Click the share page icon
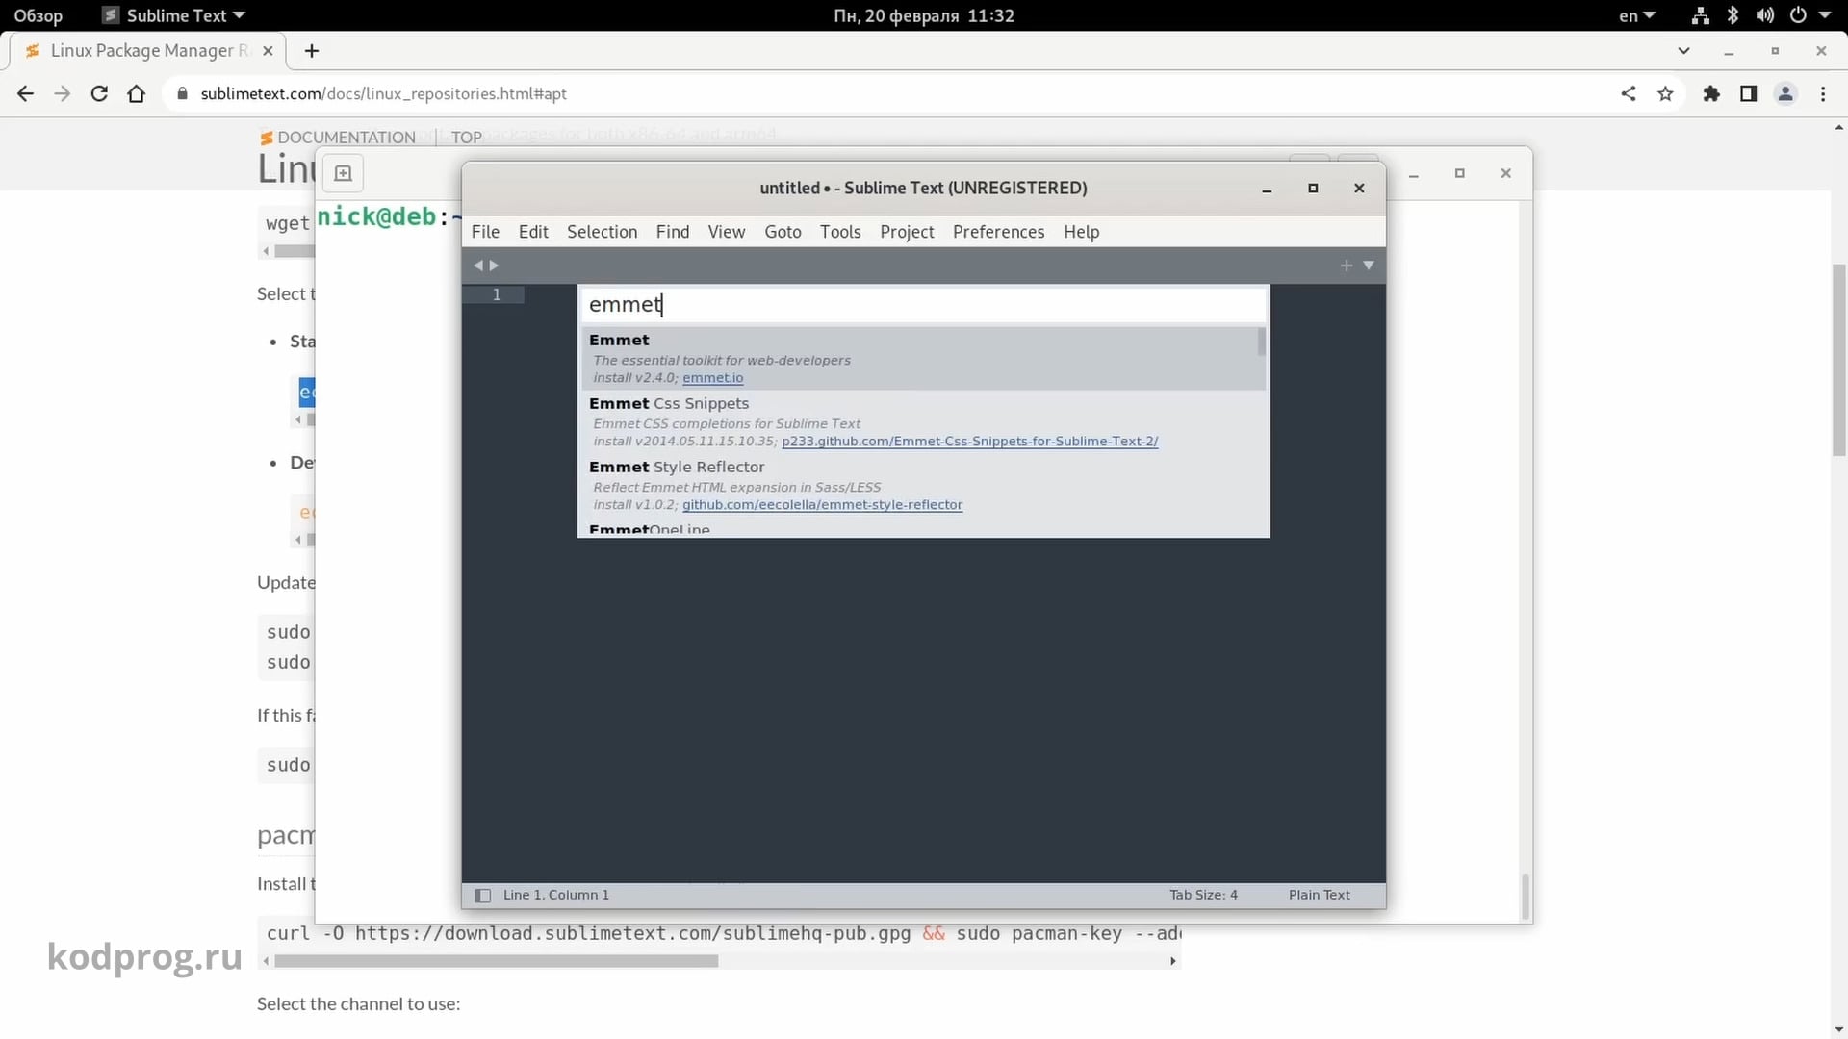Screen dimensions: 1848x1039 (x=1629, y=93)
